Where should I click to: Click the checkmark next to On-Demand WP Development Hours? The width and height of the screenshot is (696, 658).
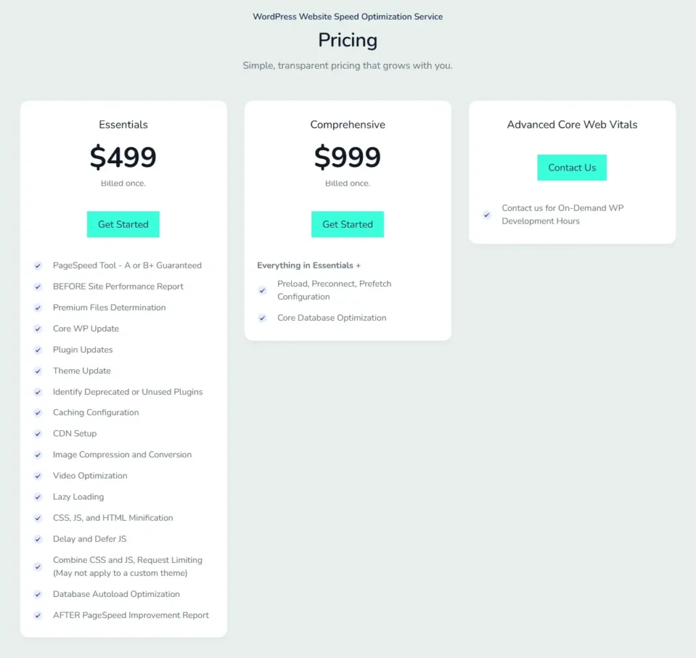(487, 215)
